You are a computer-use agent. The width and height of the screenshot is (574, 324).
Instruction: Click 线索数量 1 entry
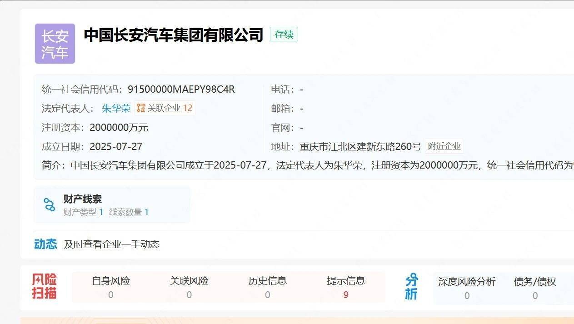129,212
